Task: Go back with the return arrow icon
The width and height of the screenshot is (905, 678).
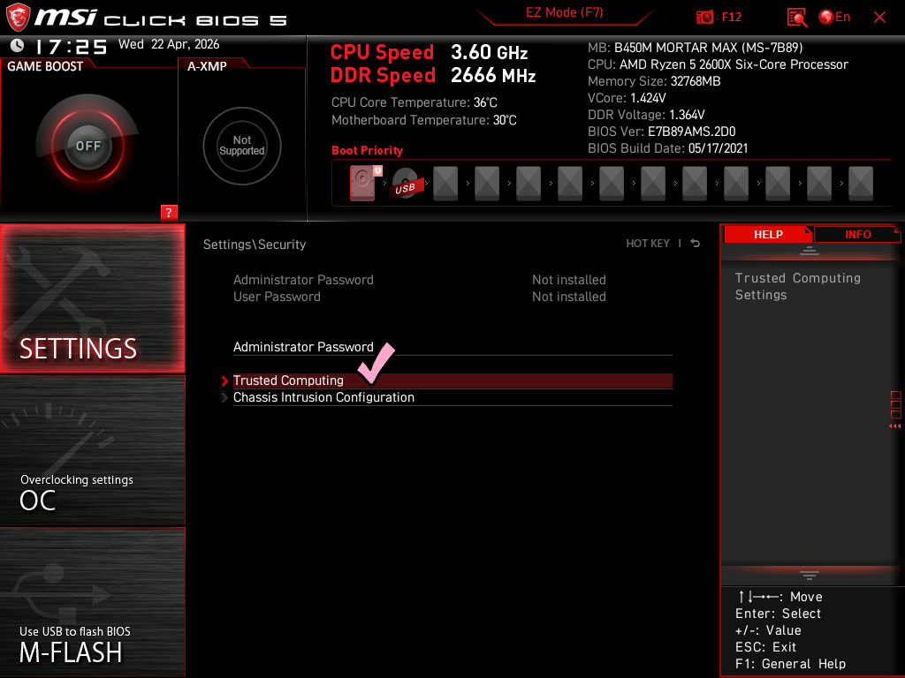Action: [695, 244]
